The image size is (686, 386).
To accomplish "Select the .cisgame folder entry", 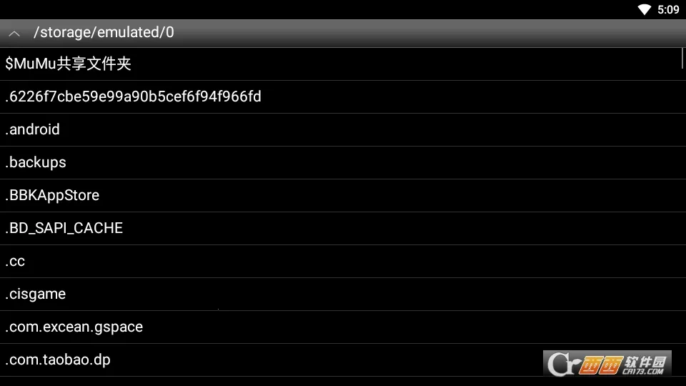I will pyautogui.click(x=343, y=294).
